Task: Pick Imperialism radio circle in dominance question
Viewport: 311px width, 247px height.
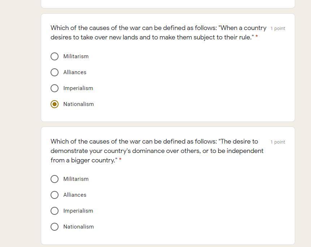Action: click(x=55, y=211)
